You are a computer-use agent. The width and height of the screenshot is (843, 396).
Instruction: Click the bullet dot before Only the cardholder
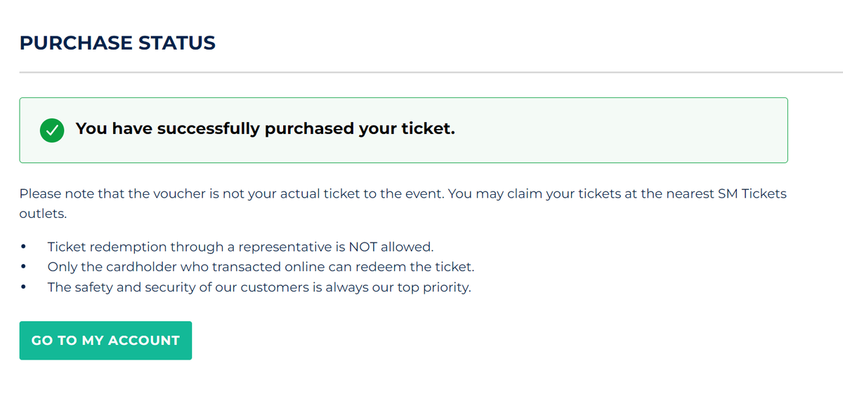(x=25, y=267)
